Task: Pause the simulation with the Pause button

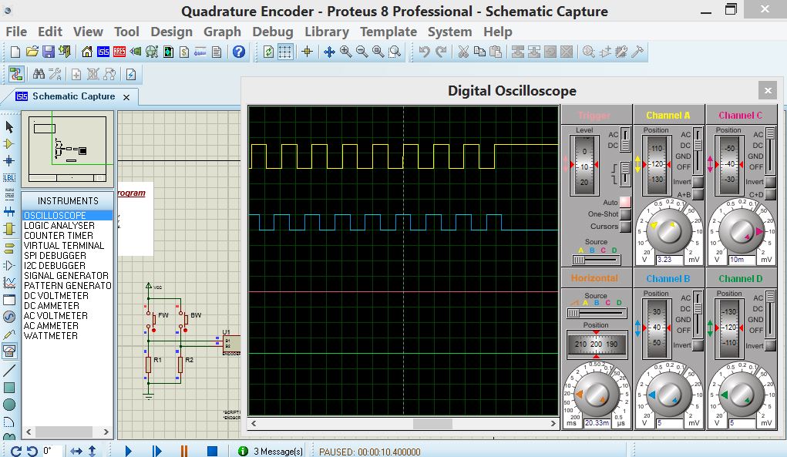Action: coord(184,451)
